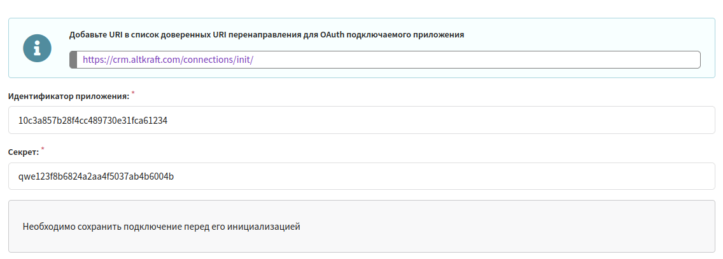Click the blue info circle icon
Viewport: 723px width, 259px height.
pyautogui.click(x=37, y=48)
